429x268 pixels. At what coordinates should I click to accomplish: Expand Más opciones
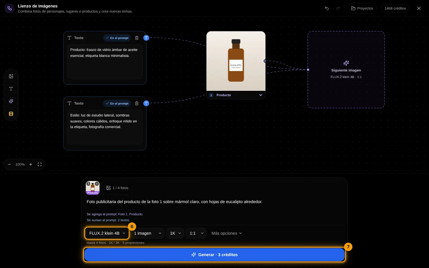(x=227, y=233)
